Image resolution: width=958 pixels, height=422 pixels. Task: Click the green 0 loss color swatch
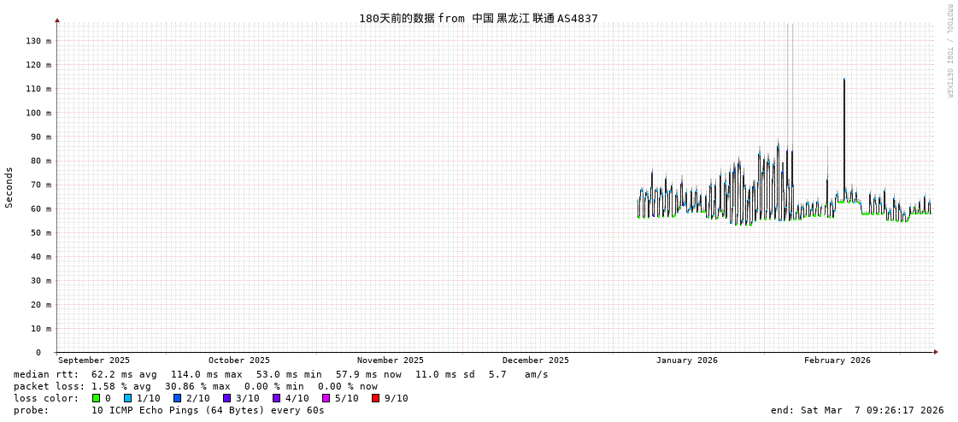97,398
